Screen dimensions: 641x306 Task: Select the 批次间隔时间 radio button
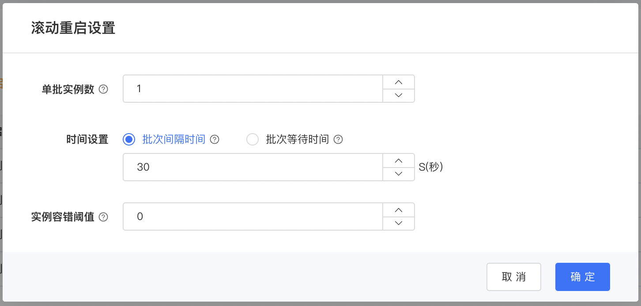coord(129,140)
